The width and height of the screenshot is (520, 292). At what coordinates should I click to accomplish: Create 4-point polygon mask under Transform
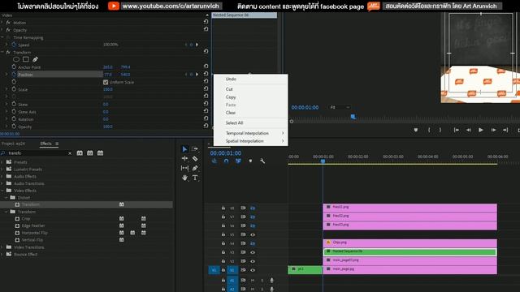pos(25,59)
